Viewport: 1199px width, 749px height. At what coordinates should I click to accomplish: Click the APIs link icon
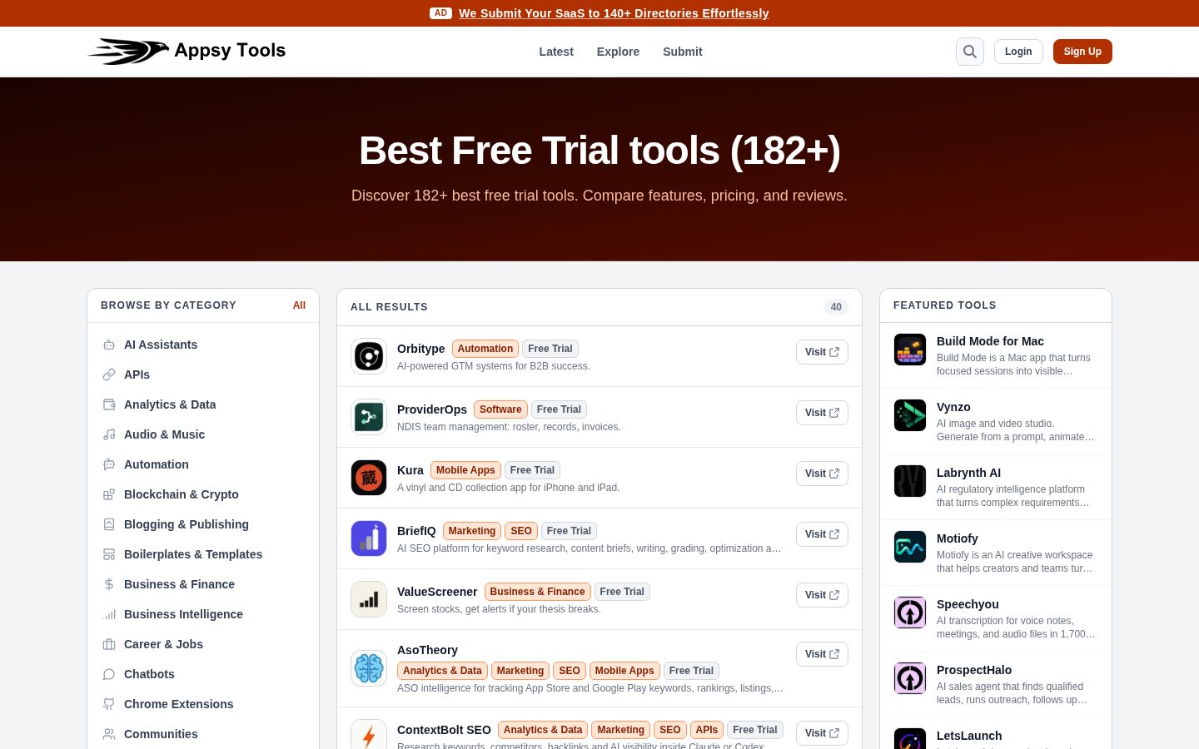[x=109, y=374]
